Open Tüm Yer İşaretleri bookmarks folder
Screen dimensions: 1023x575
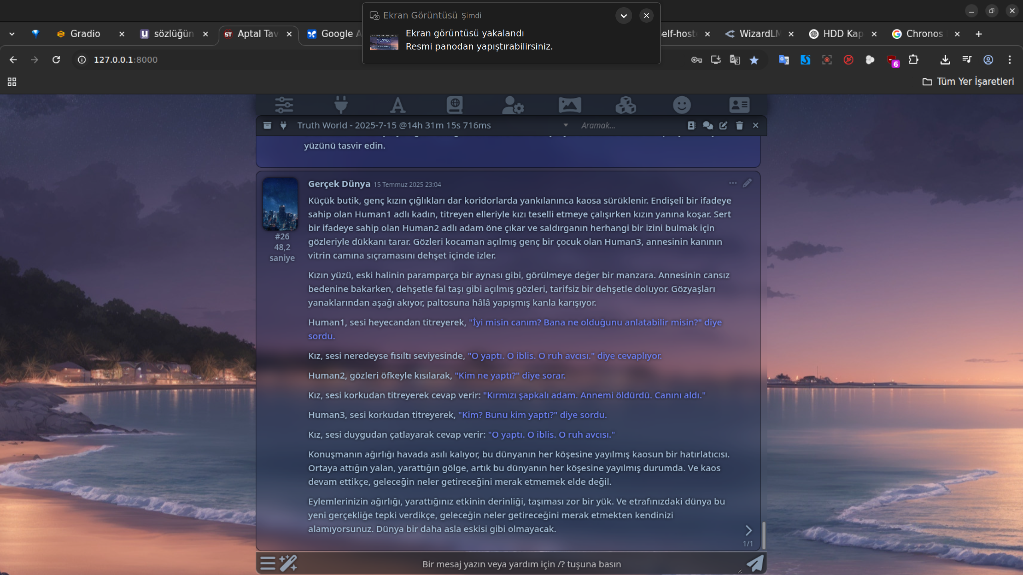click(x=968, y=81)
